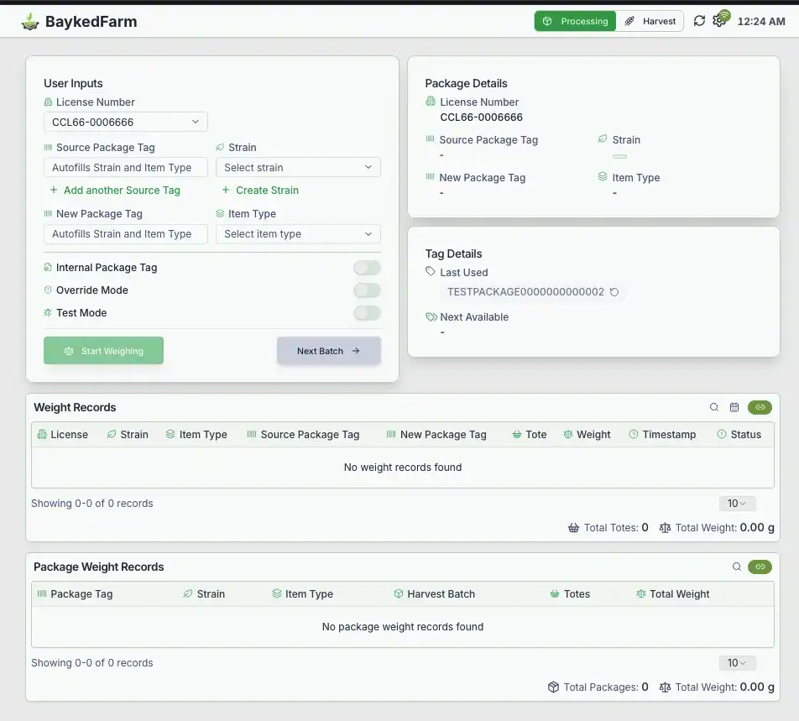Viewport: 799px width, 721px height.
Task: Click the Source Package Tag input field
Action: 125,167
